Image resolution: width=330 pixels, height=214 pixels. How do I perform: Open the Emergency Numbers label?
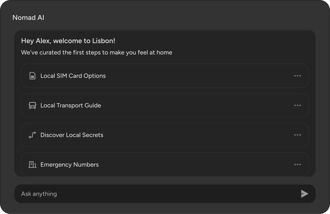point(69,165)
